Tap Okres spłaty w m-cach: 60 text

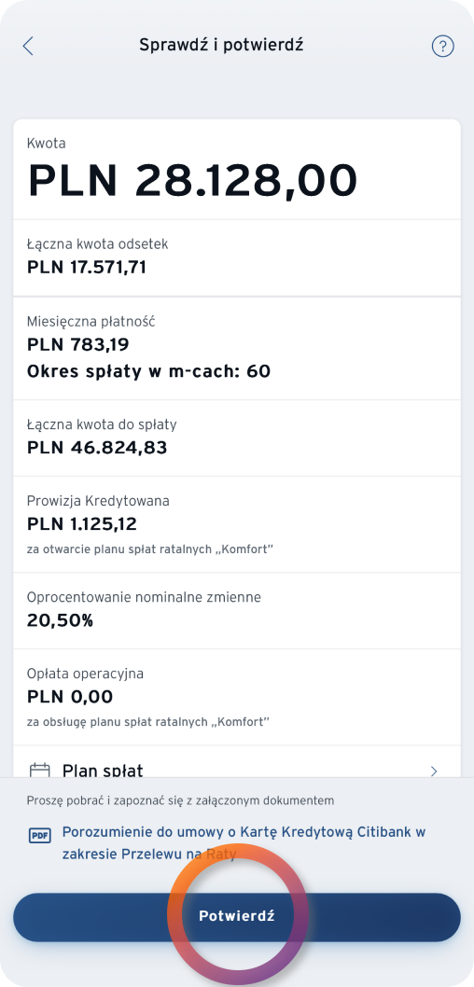pos(148,371)
